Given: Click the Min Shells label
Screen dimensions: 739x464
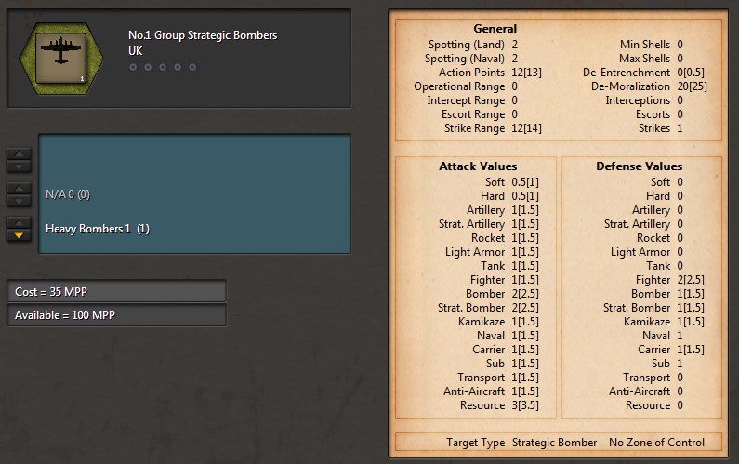Looking at the screenshot, I should pos(645,45).
